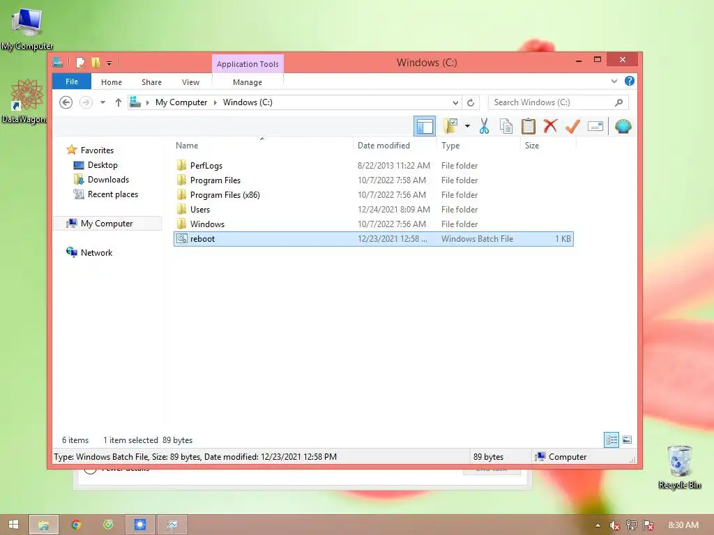714x535 pixels.
Task: Select Recent places under Favorites
Action: pyautogui.click(x=112, y=194)
